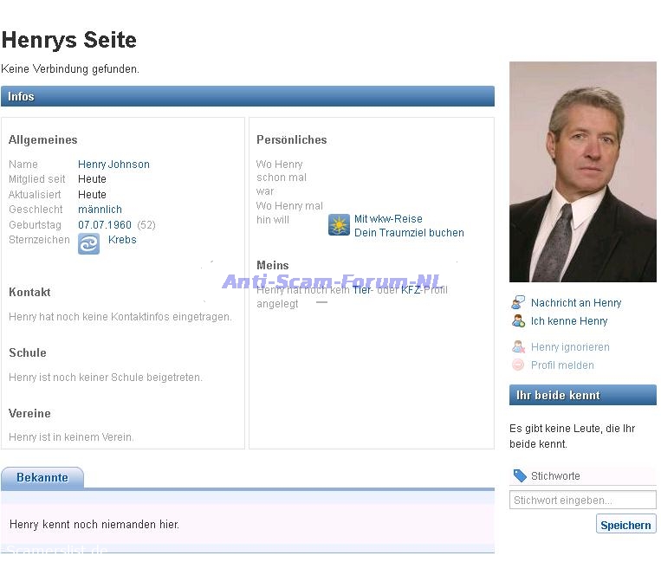661x562 pixels.
Task: Focus the Stichwort eingeben input field
Action: click(582, 500)
